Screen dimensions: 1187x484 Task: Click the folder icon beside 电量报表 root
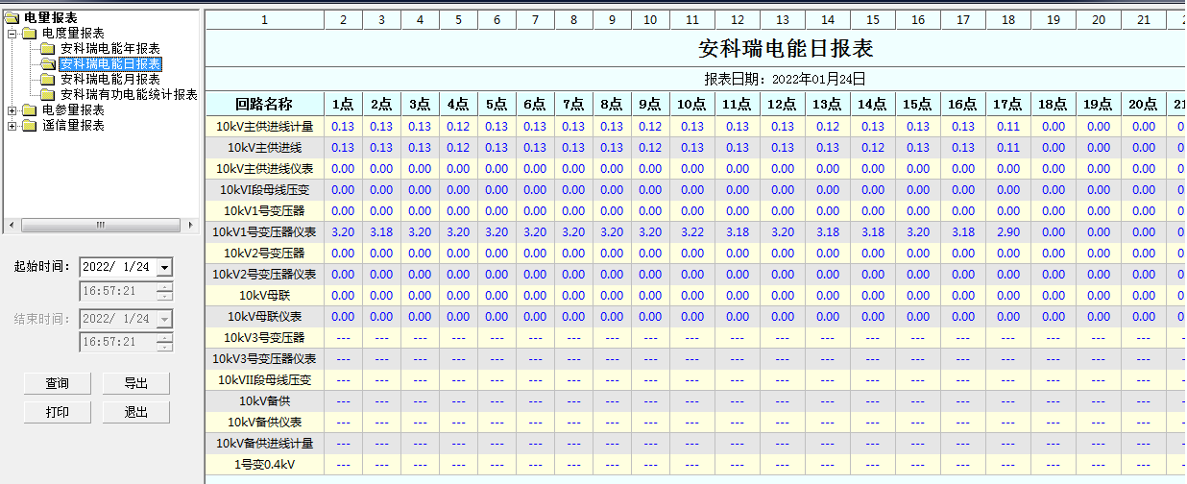(12, 17)
